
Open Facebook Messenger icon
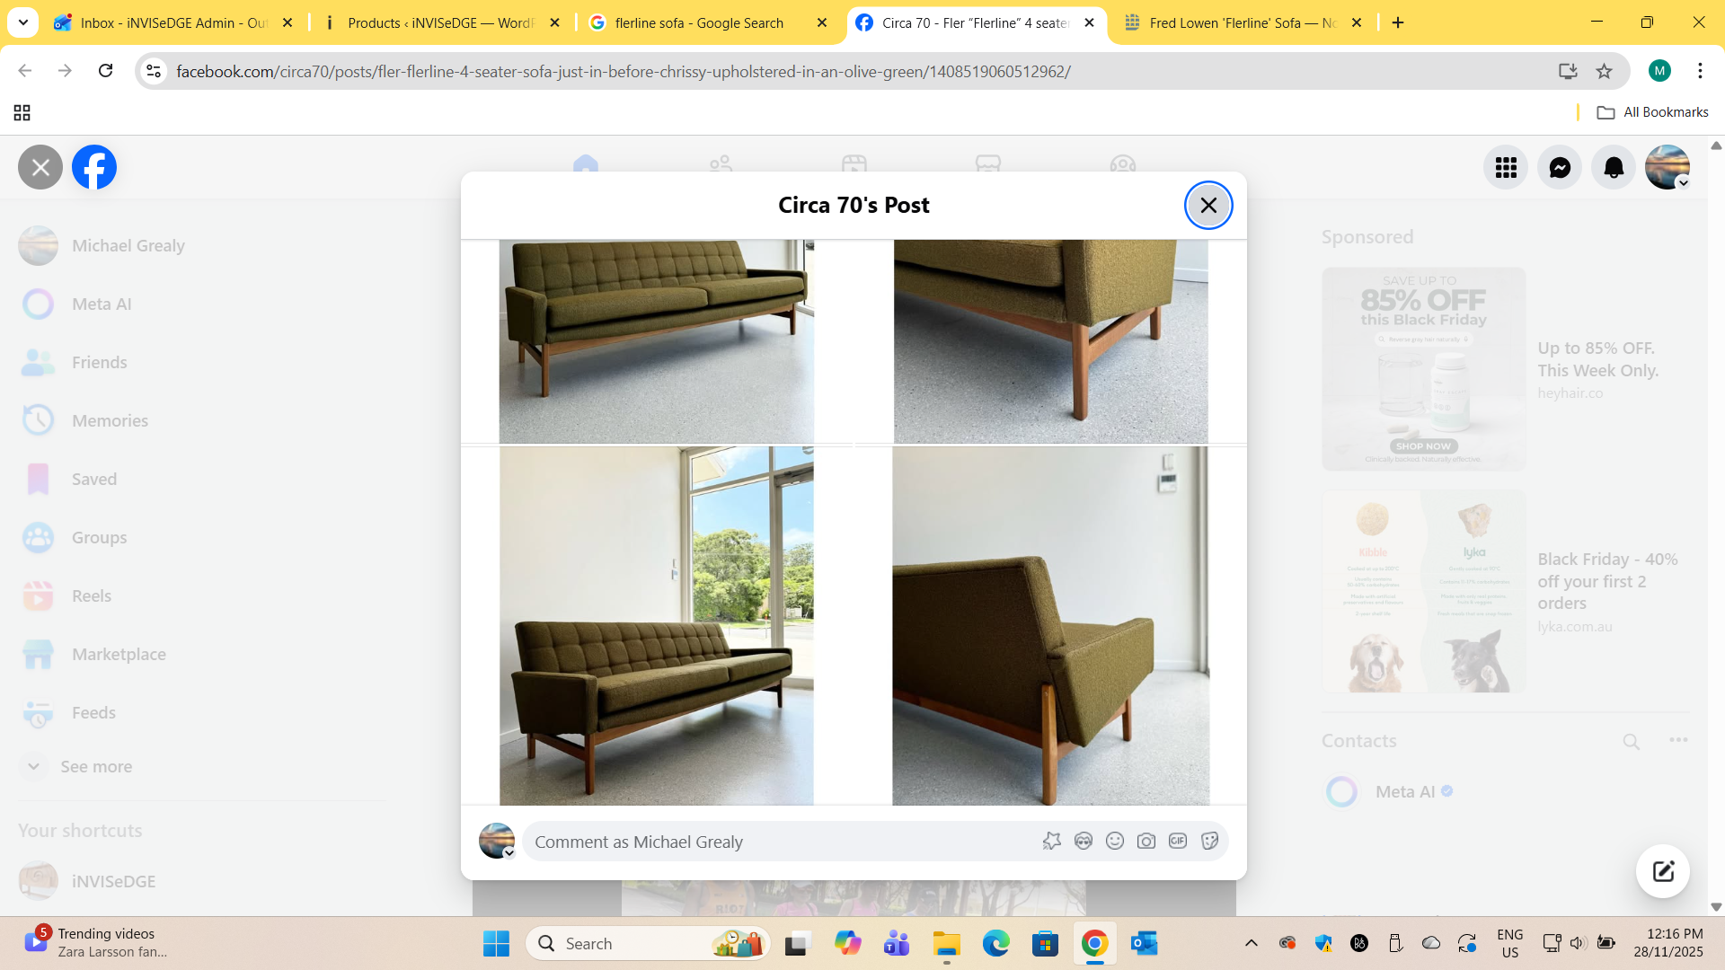(1560, 167)
